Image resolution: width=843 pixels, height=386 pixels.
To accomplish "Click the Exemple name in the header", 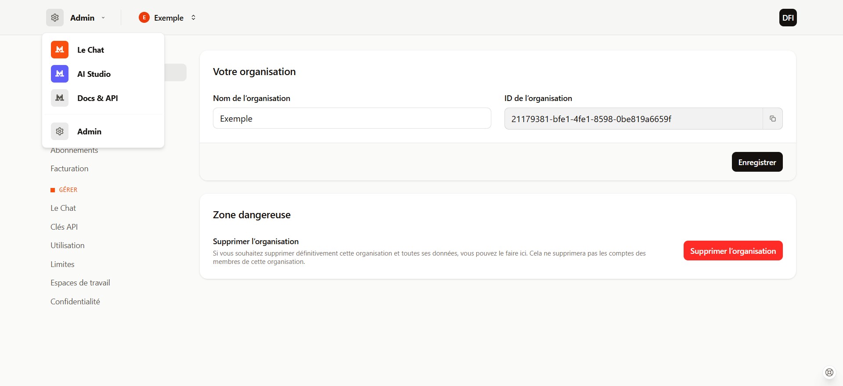I will (169, 18).
